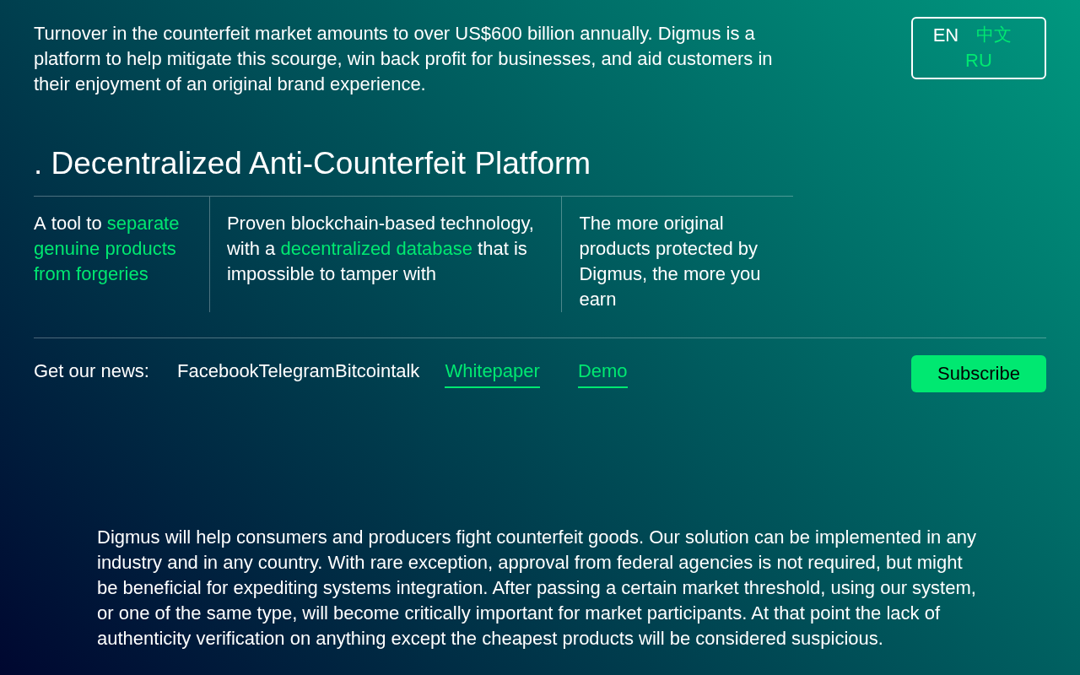This screenshot has width=1080, height=675.
Task: Switch the site language to 中文
Action: coord(993,35)
